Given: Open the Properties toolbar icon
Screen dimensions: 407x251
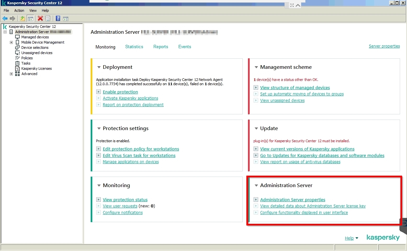Looking at the screenshot, I should click(48, 19).
